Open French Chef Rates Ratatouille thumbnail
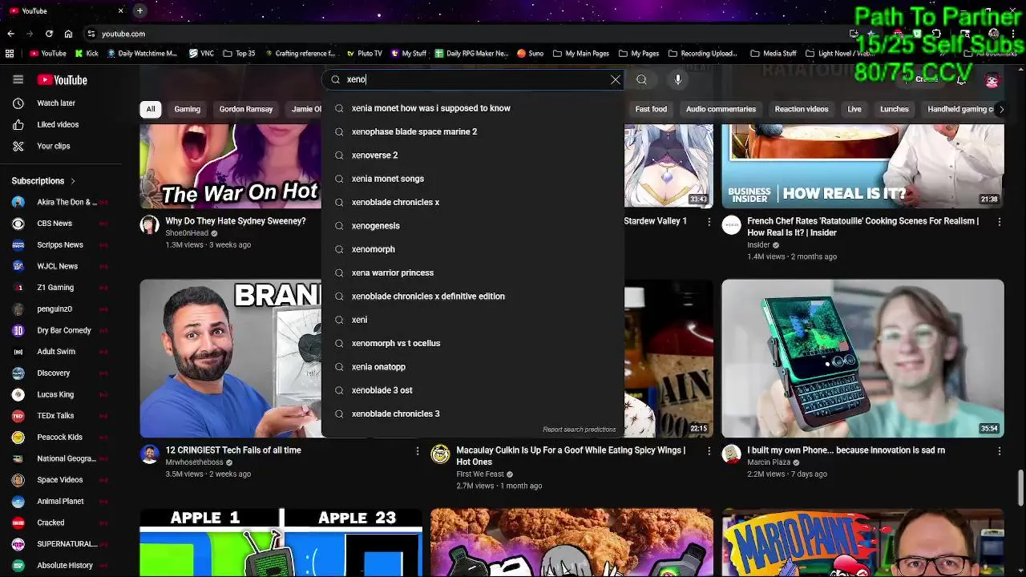This screenshot has height=577, width=1026. (862, 166)
